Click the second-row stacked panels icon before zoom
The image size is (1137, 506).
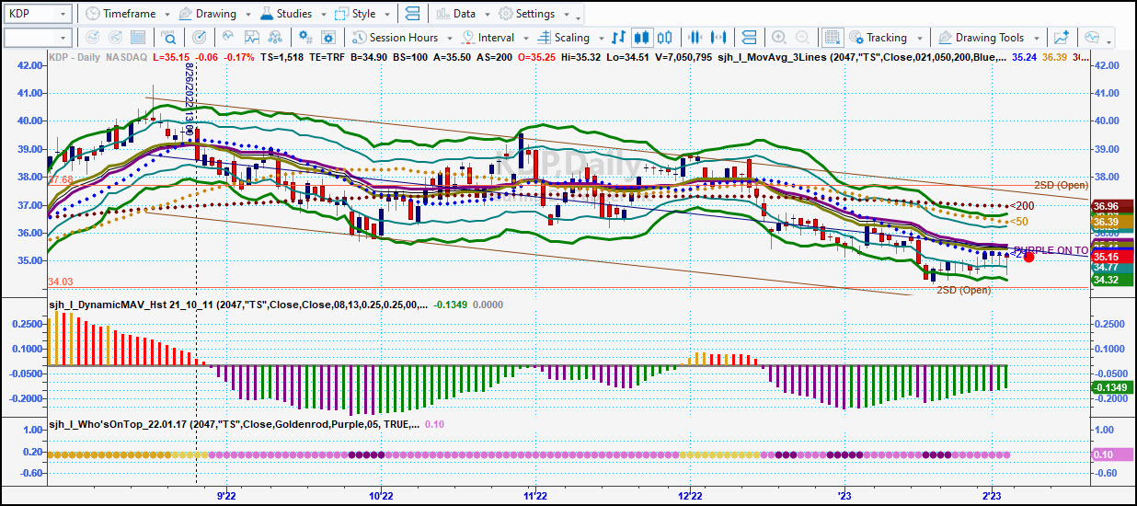749,38
